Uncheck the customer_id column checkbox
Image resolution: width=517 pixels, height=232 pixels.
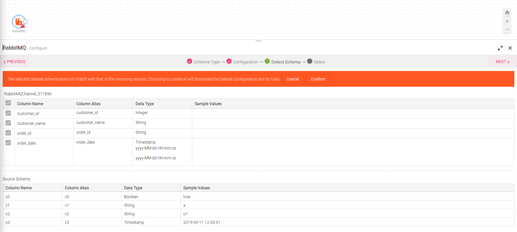pos(8,113)
